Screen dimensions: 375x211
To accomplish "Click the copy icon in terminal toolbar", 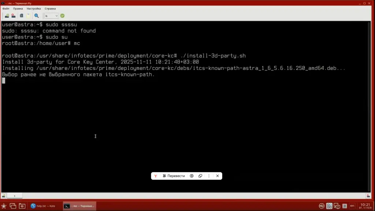I will pyautogui.click(x=22, y=16).
